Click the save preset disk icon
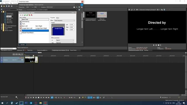 pyautogui.click(x=79, y=10)
